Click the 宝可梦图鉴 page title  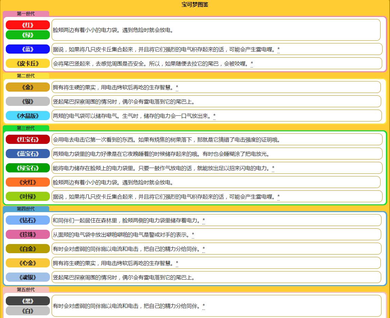(195, 5)
